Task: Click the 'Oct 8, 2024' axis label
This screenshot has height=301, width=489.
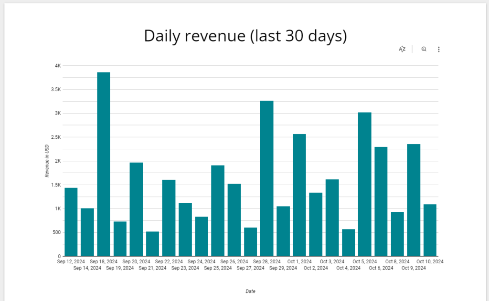Action: 397,262
